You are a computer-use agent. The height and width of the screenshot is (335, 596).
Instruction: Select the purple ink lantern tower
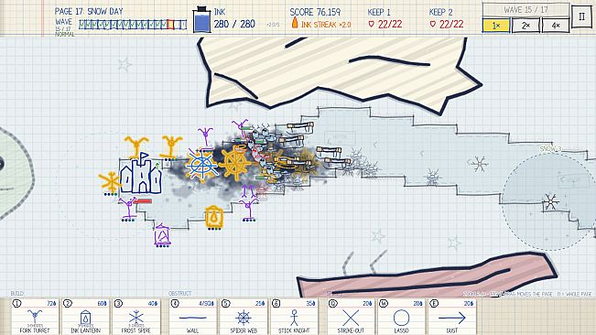click(x=162, y=235)
